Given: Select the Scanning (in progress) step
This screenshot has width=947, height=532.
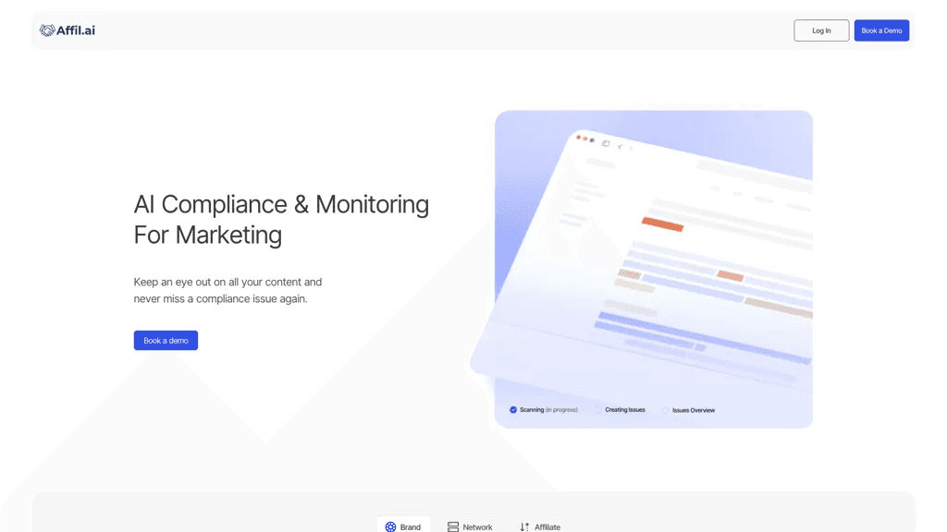Looking at the screenshot, I should (x=544, y=409).
